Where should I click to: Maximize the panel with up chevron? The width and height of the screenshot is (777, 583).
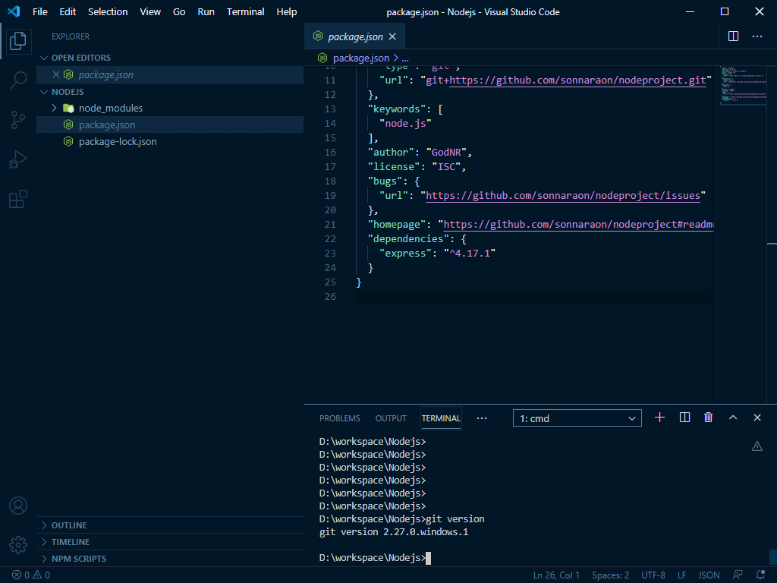(733, 418)
